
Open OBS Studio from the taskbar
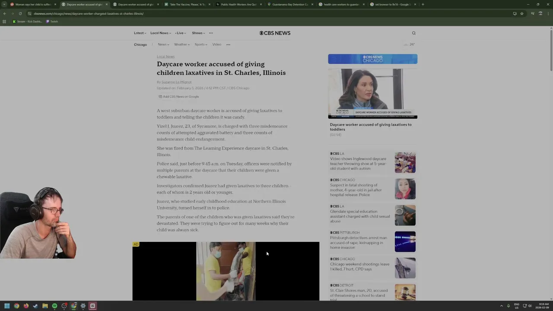click(64, 306)
